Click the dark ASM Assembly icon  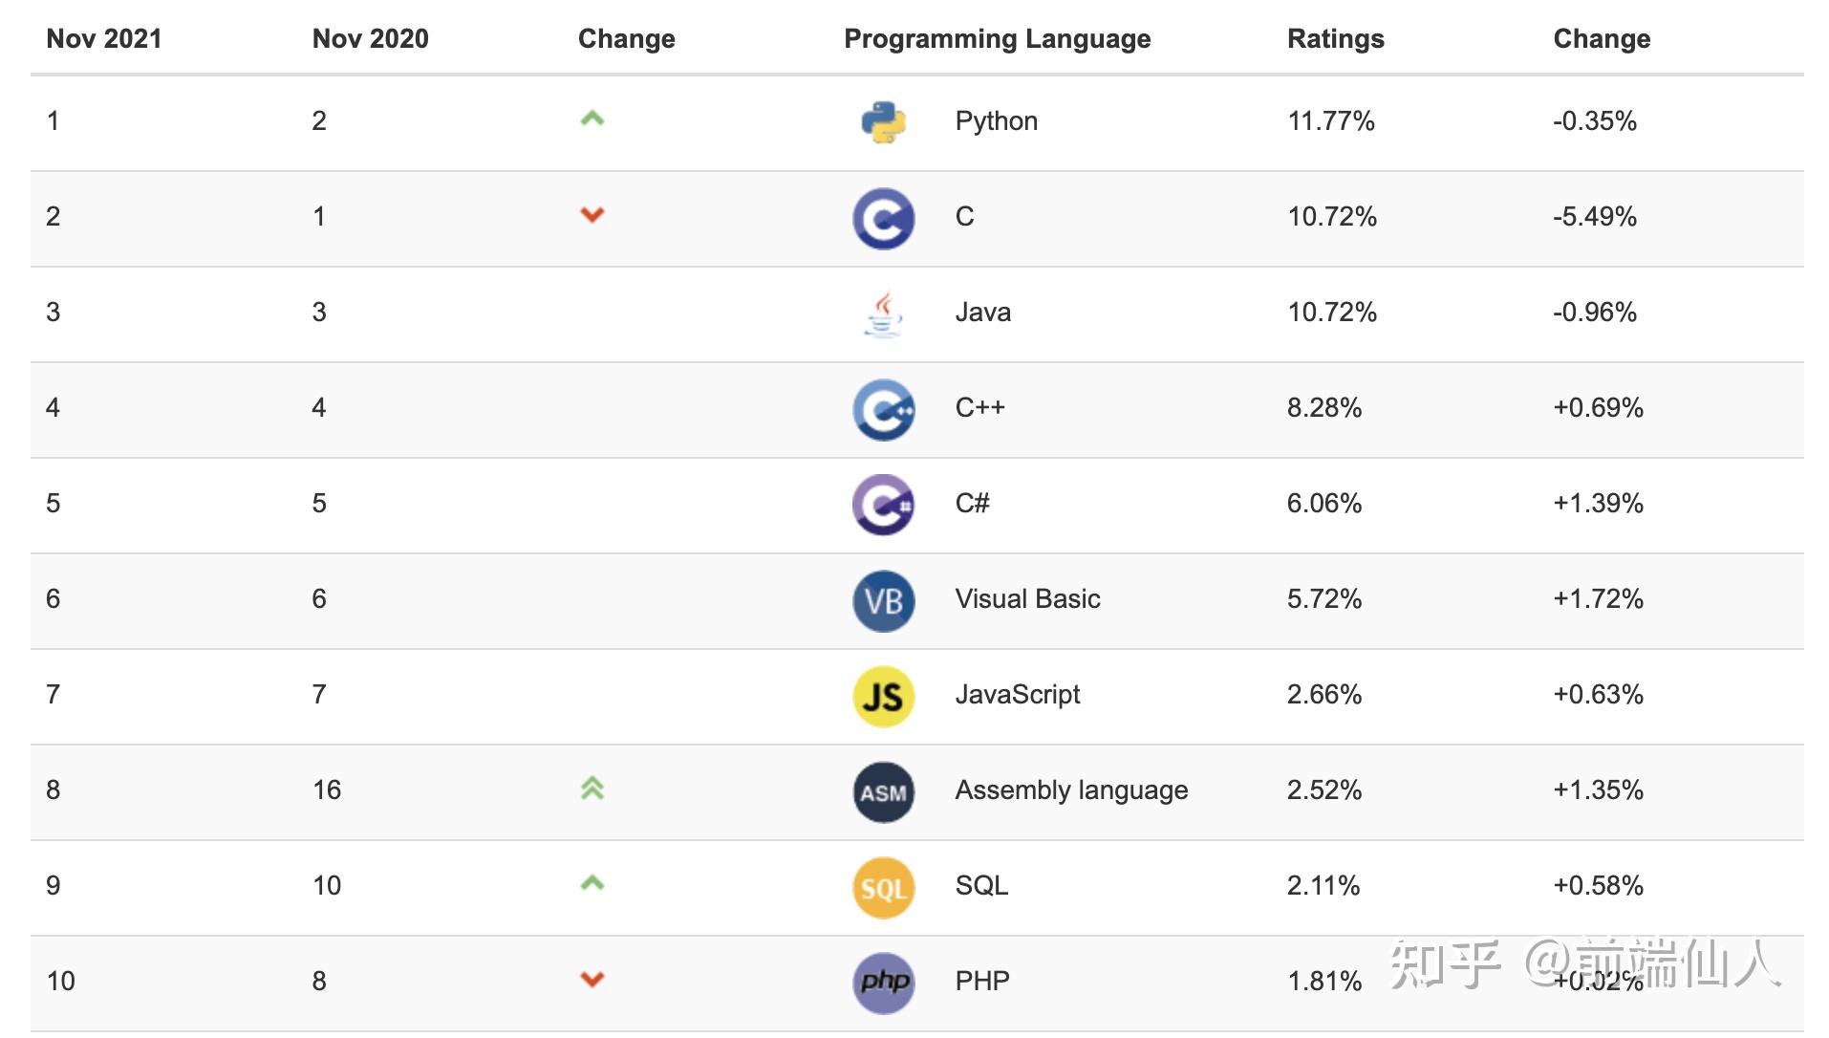pos(883,791)
